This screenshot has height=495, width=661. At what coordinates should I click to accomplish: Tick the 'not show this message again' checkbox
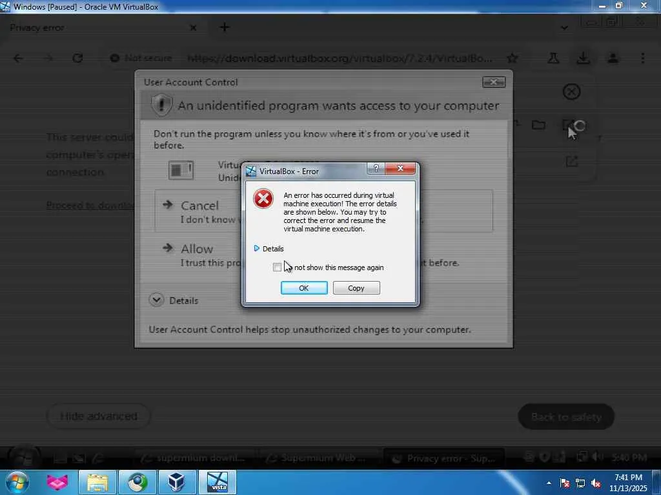click(277, 267)
